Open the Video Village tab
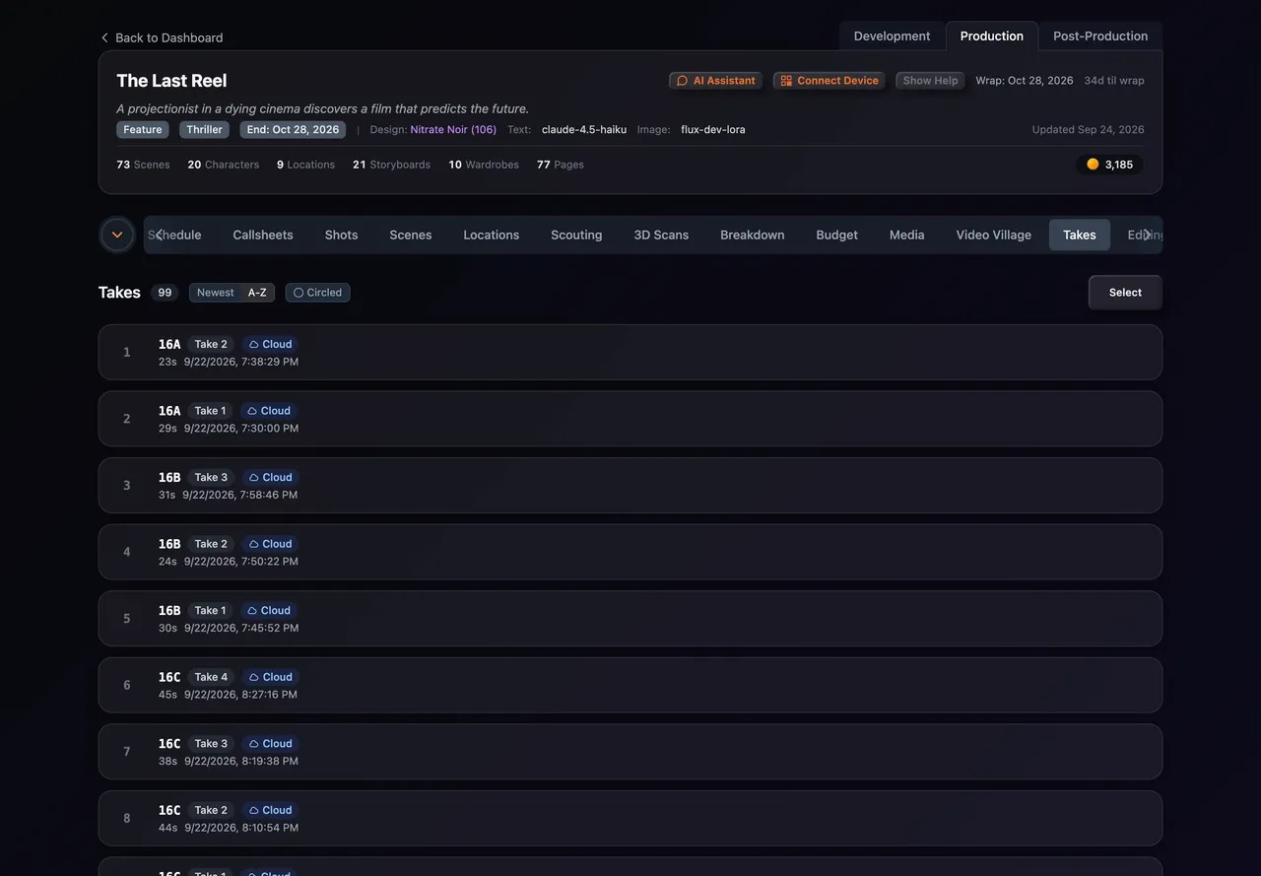This screenshot has width=1261, height=876. point(993,235)
